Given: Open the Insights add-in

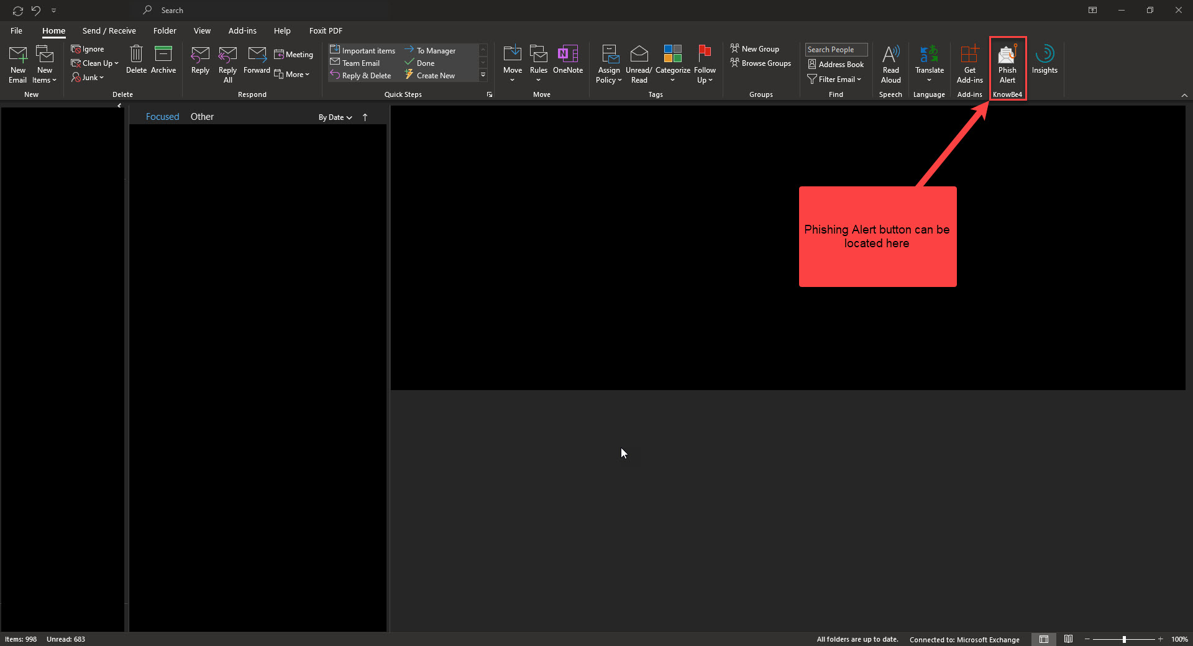Looking at the screenshot, I should click(x=1044, y=60).
